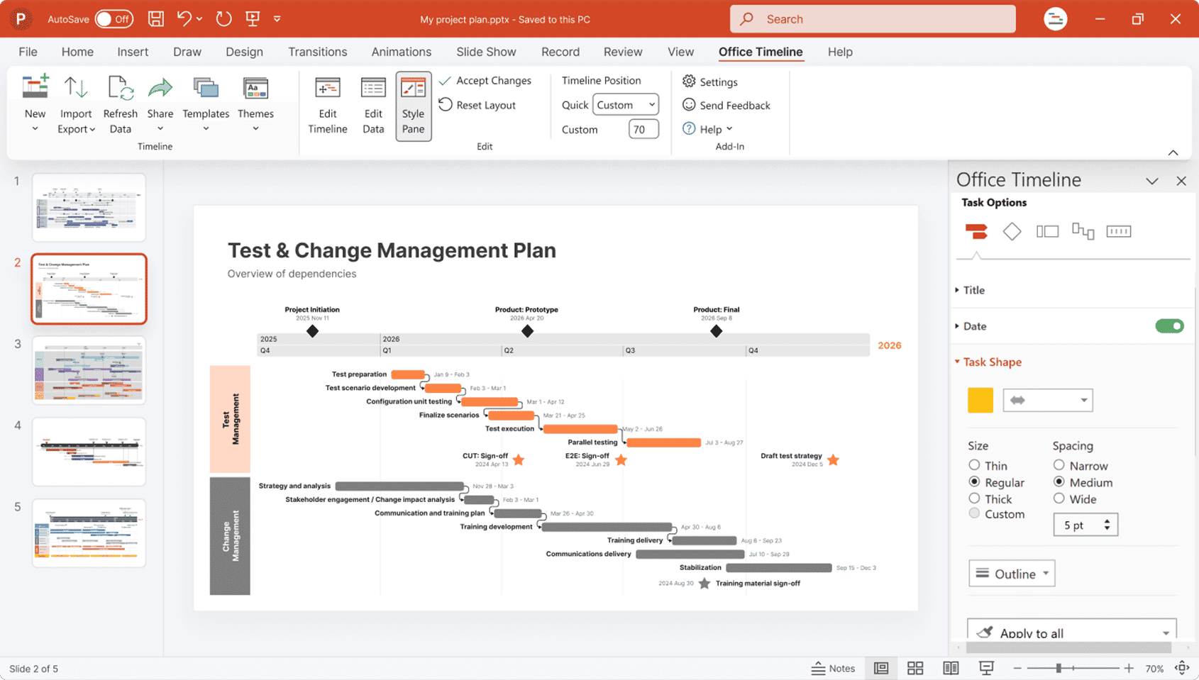1199x680 pixels.
Task: Click the Refresh Data icon
Action: pyautogui.click(x=120, y=87)
